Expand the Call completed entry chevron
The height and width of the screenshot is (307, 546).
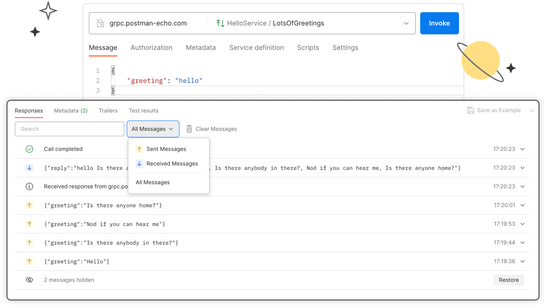(x=522, y=149)
